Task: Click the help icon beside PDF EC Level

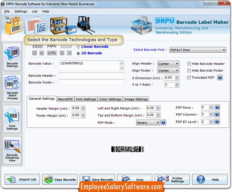Action: 217,122
